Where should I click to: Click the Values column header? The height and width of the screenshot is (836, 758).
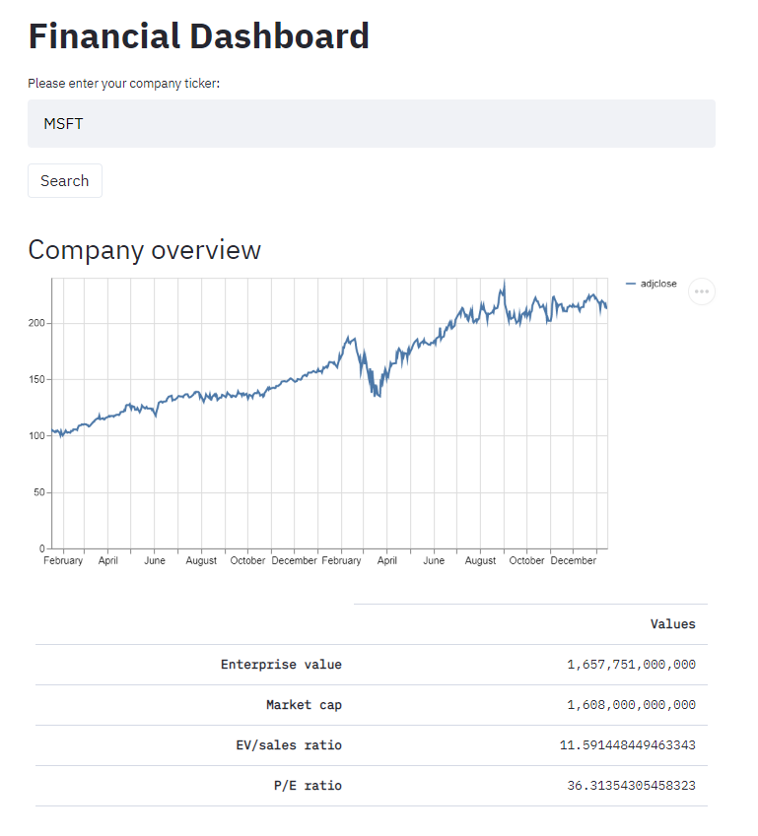point(673,624)
